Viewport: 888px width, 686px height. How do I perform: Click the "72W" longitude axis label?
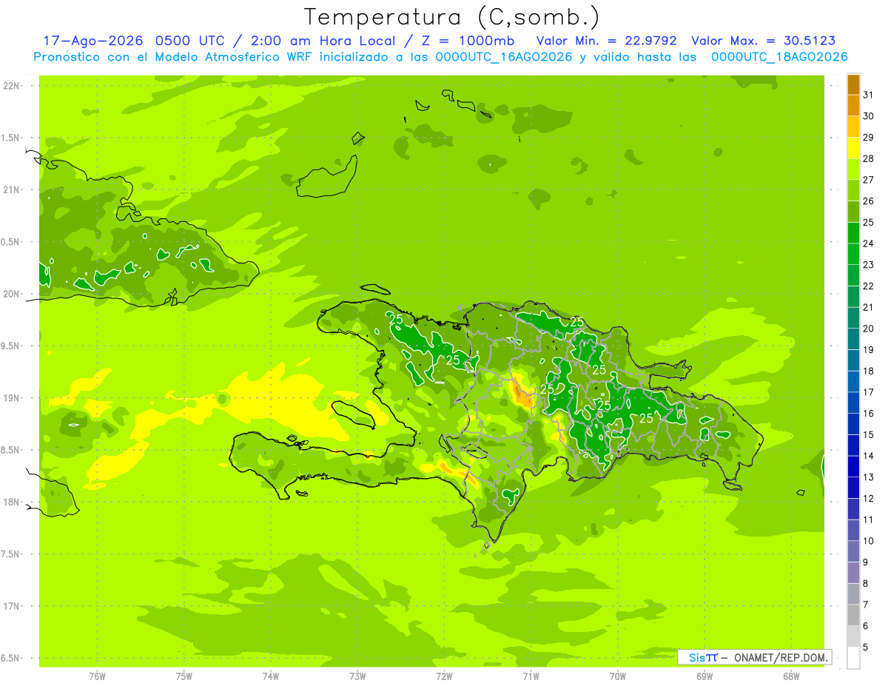click(444, 676)
